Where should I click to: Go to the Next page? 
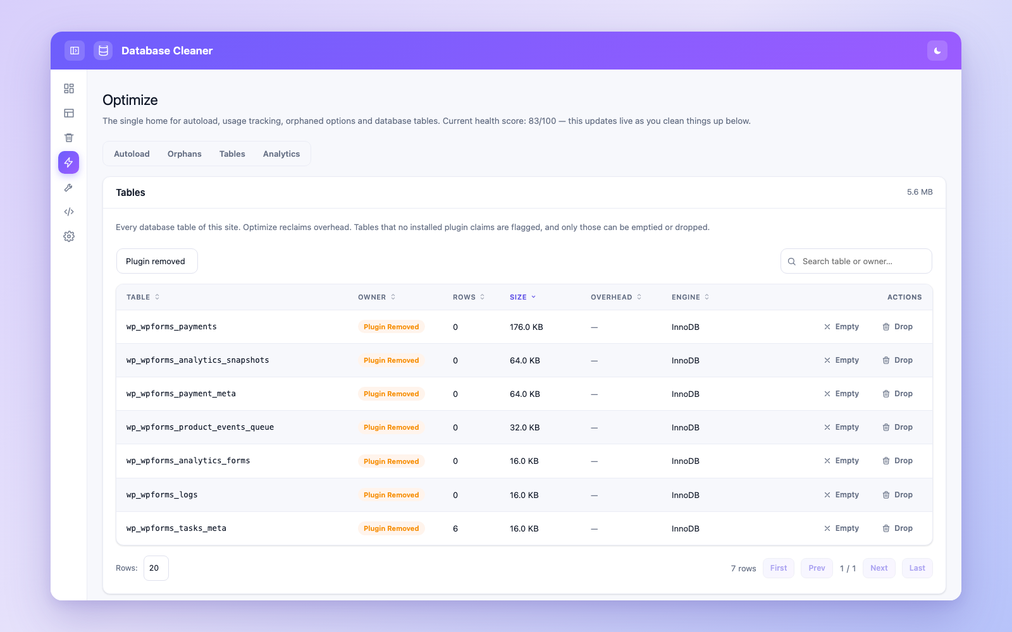click(x=879, y=568)
